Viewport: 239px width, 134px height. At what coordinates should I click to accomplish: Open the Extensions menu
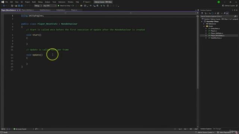pos(62,2)
